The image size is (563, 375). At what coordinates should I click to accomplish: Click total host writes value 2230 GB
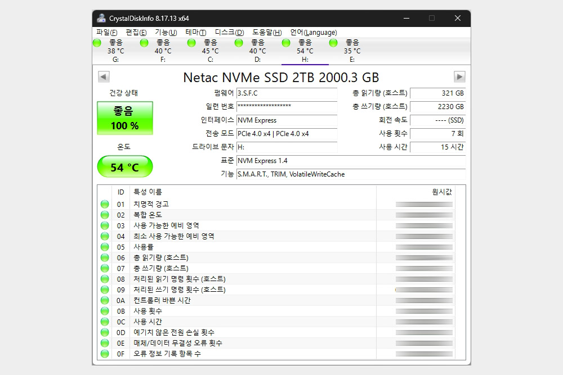437,106
